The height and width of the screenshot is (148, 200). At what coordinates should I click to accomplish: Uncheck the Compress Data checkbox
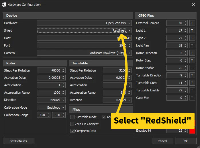(x=72, y=131)
